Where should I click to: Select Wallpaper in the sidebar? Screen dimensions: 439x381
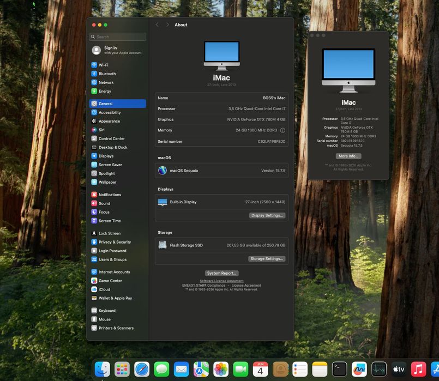point(118,182)
